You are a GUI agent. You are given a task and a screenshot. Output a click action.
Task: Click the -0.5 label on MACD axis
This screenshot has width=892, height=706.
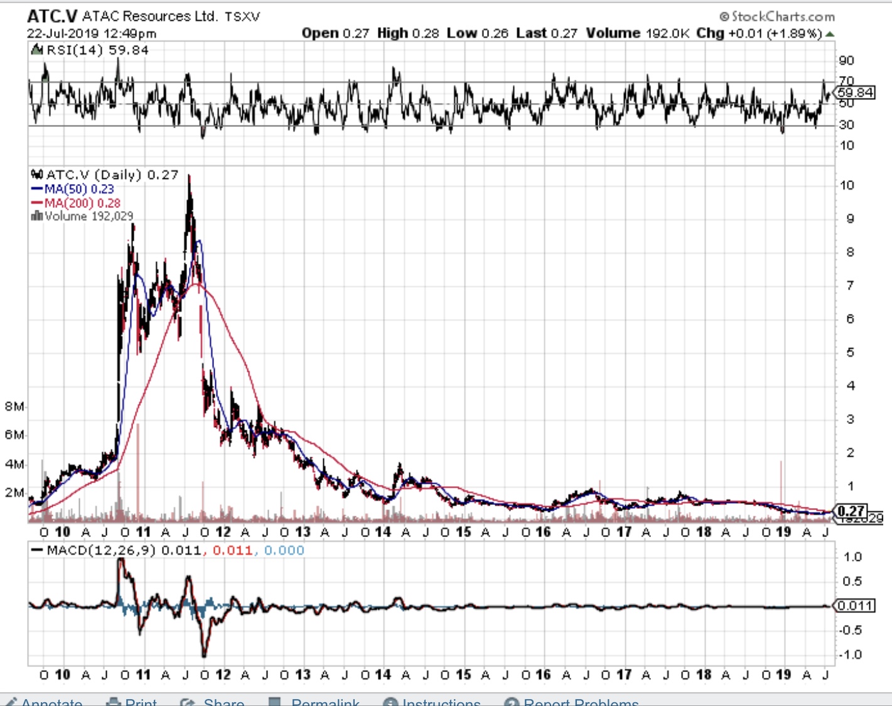tap(851, 630)
